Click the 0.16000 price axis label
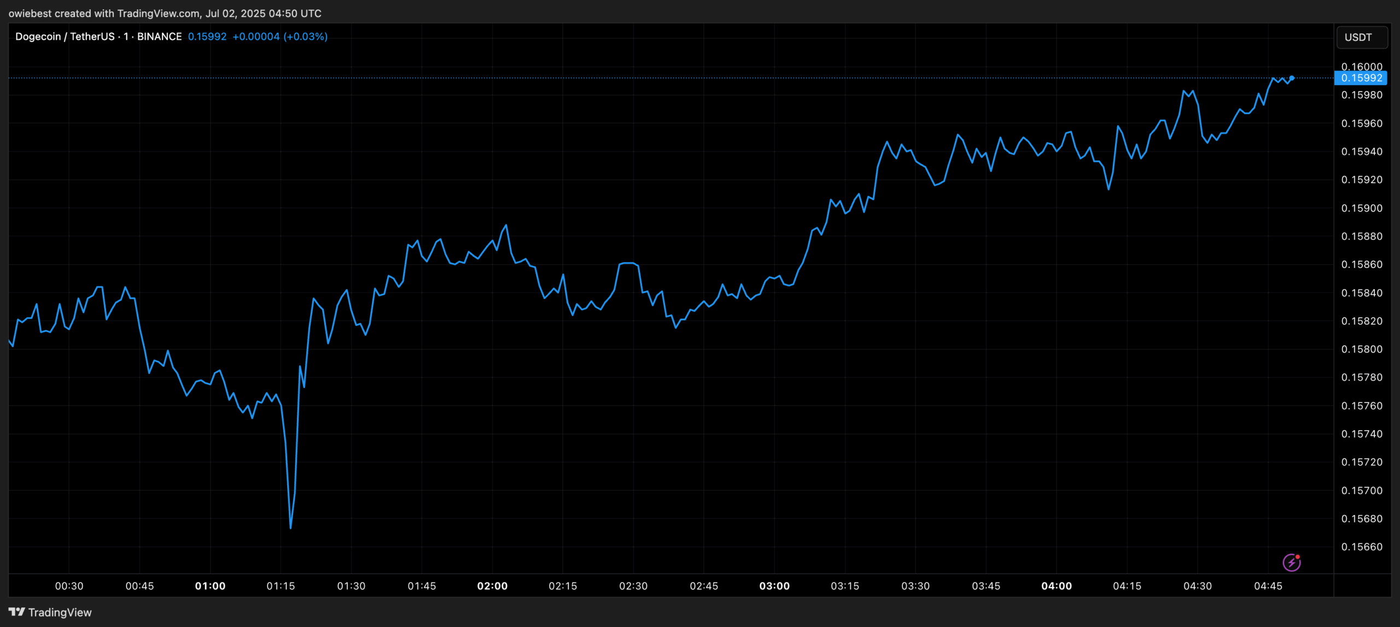The width and height of the screenshot is (1400, 627). 1362,66
